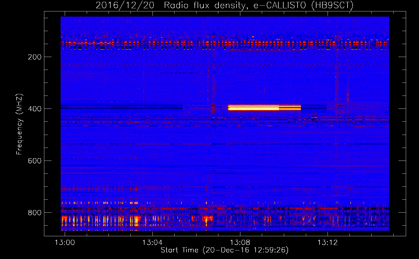This screenshot has height=259, width=419.
Task: Click the '200' frequency tick label
Action: (x=35, y=57)
